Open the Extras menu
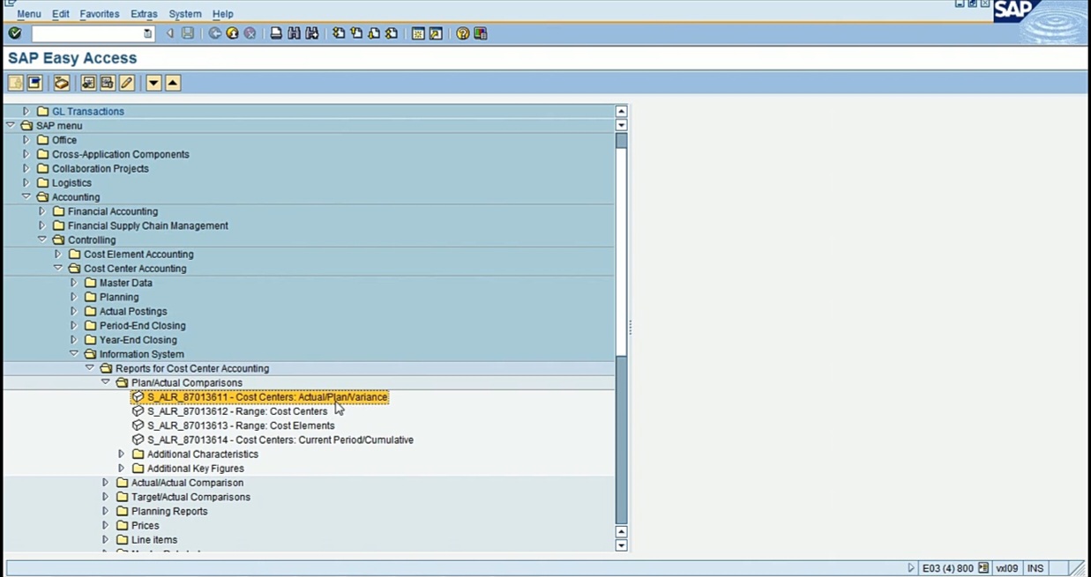Screen dimensions: 1091x577 tap(144, 14)
